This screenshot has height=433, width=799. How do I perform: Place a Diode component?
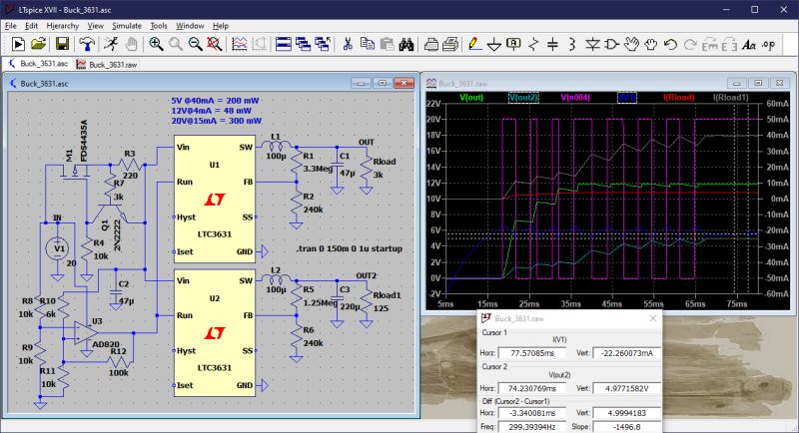coord(592,44)
